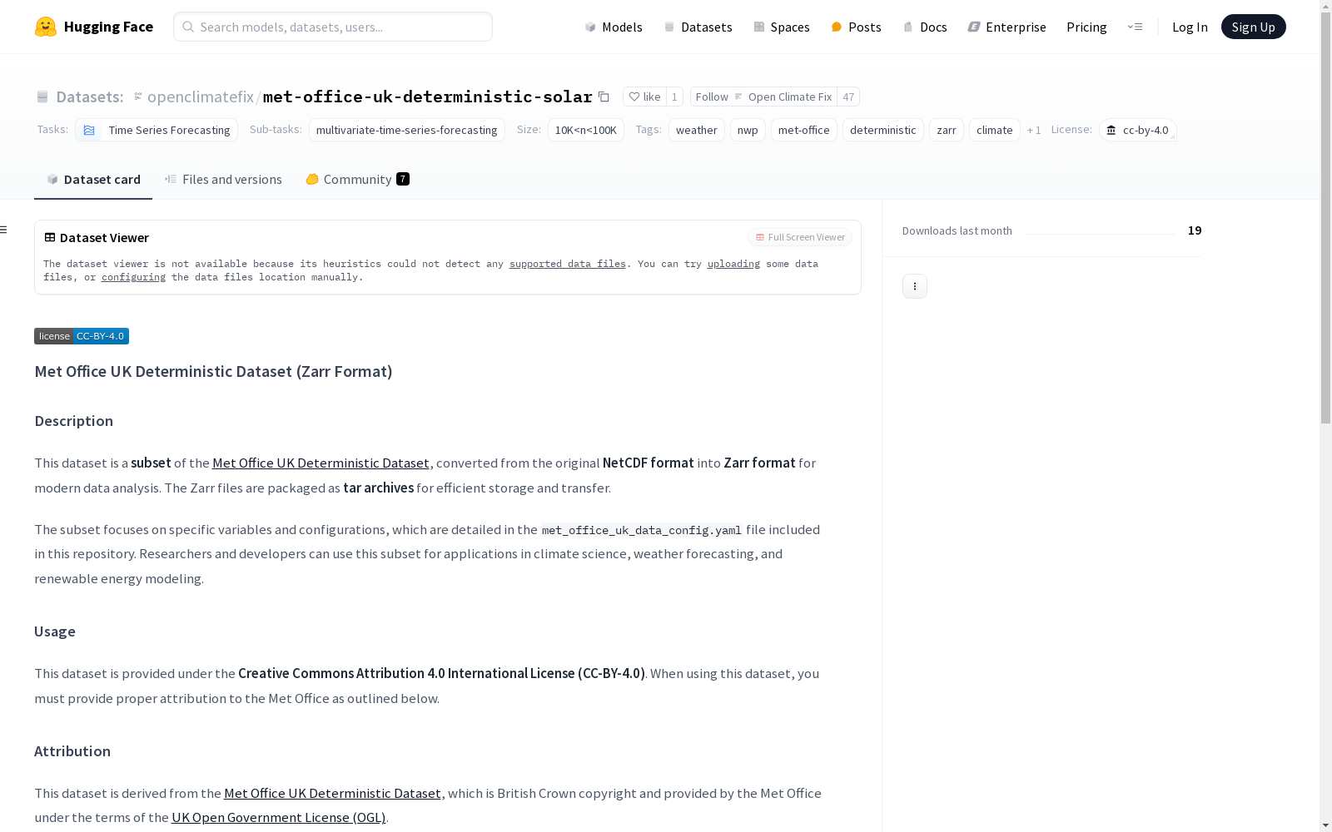Open the Files and versions tab

(223, 180)
